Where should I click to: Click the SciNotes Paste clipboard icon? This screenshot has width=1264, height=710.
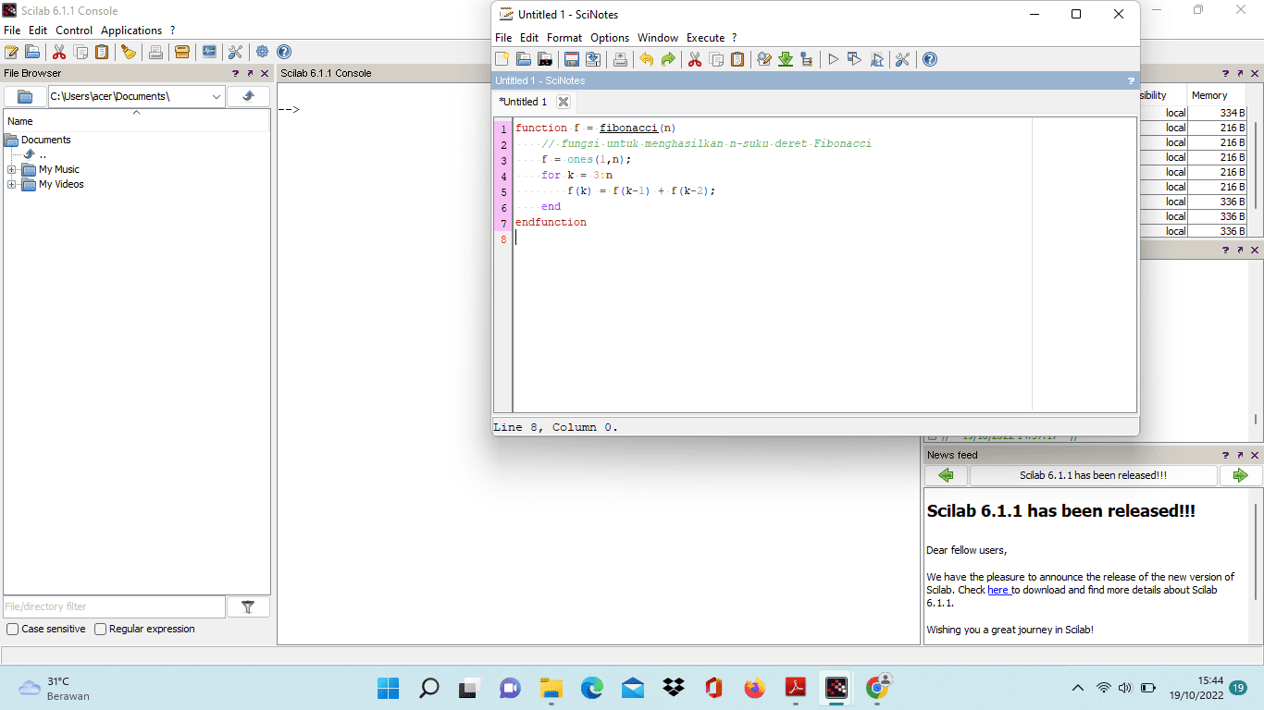pyautogui.click(x=737, y=59)
